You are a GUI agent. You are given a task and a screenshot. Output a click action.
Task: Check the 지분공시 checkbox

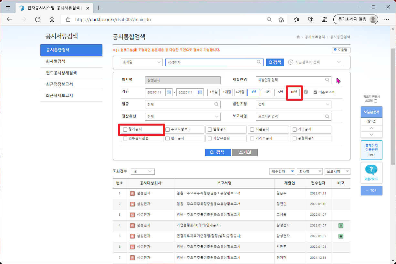[252, 129]
